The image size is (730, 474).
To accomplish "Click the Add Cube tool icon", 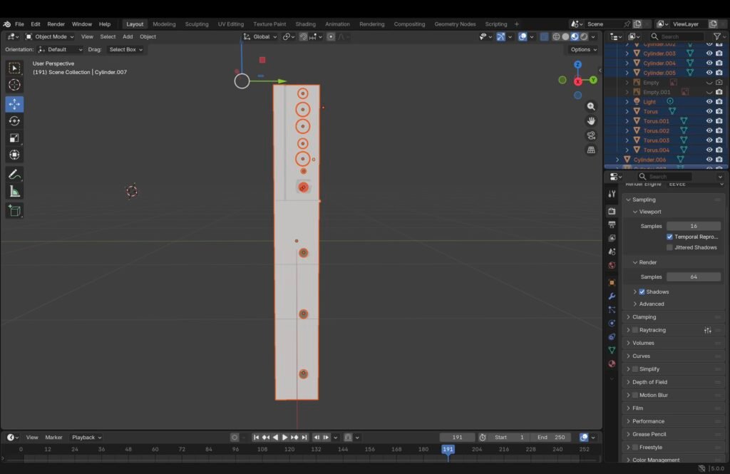I will pos(14,210).
